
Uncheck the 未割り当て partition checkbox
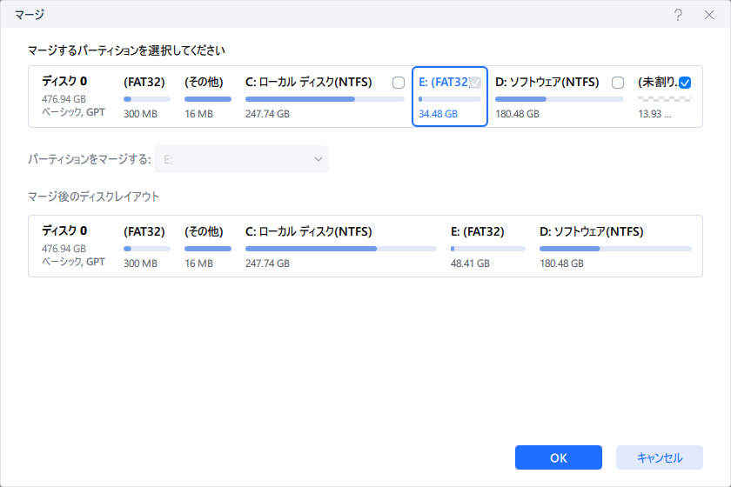coord(685,83)
